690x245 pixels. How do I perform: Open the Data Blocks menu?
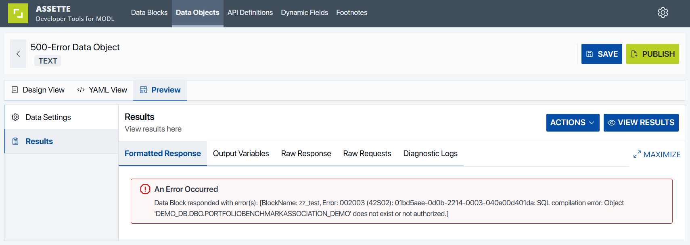click(149, 12)
